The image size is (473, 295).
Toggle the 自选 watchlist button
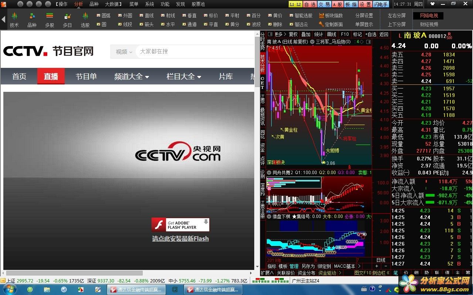[310, 4]
